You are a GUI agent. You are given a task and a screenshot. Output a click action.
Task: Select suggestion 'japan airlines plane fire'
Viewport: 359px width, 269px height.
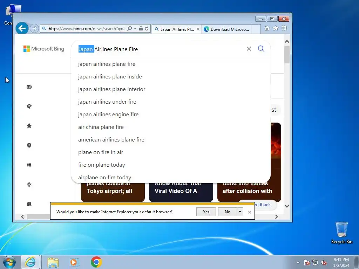click(171, 64)
